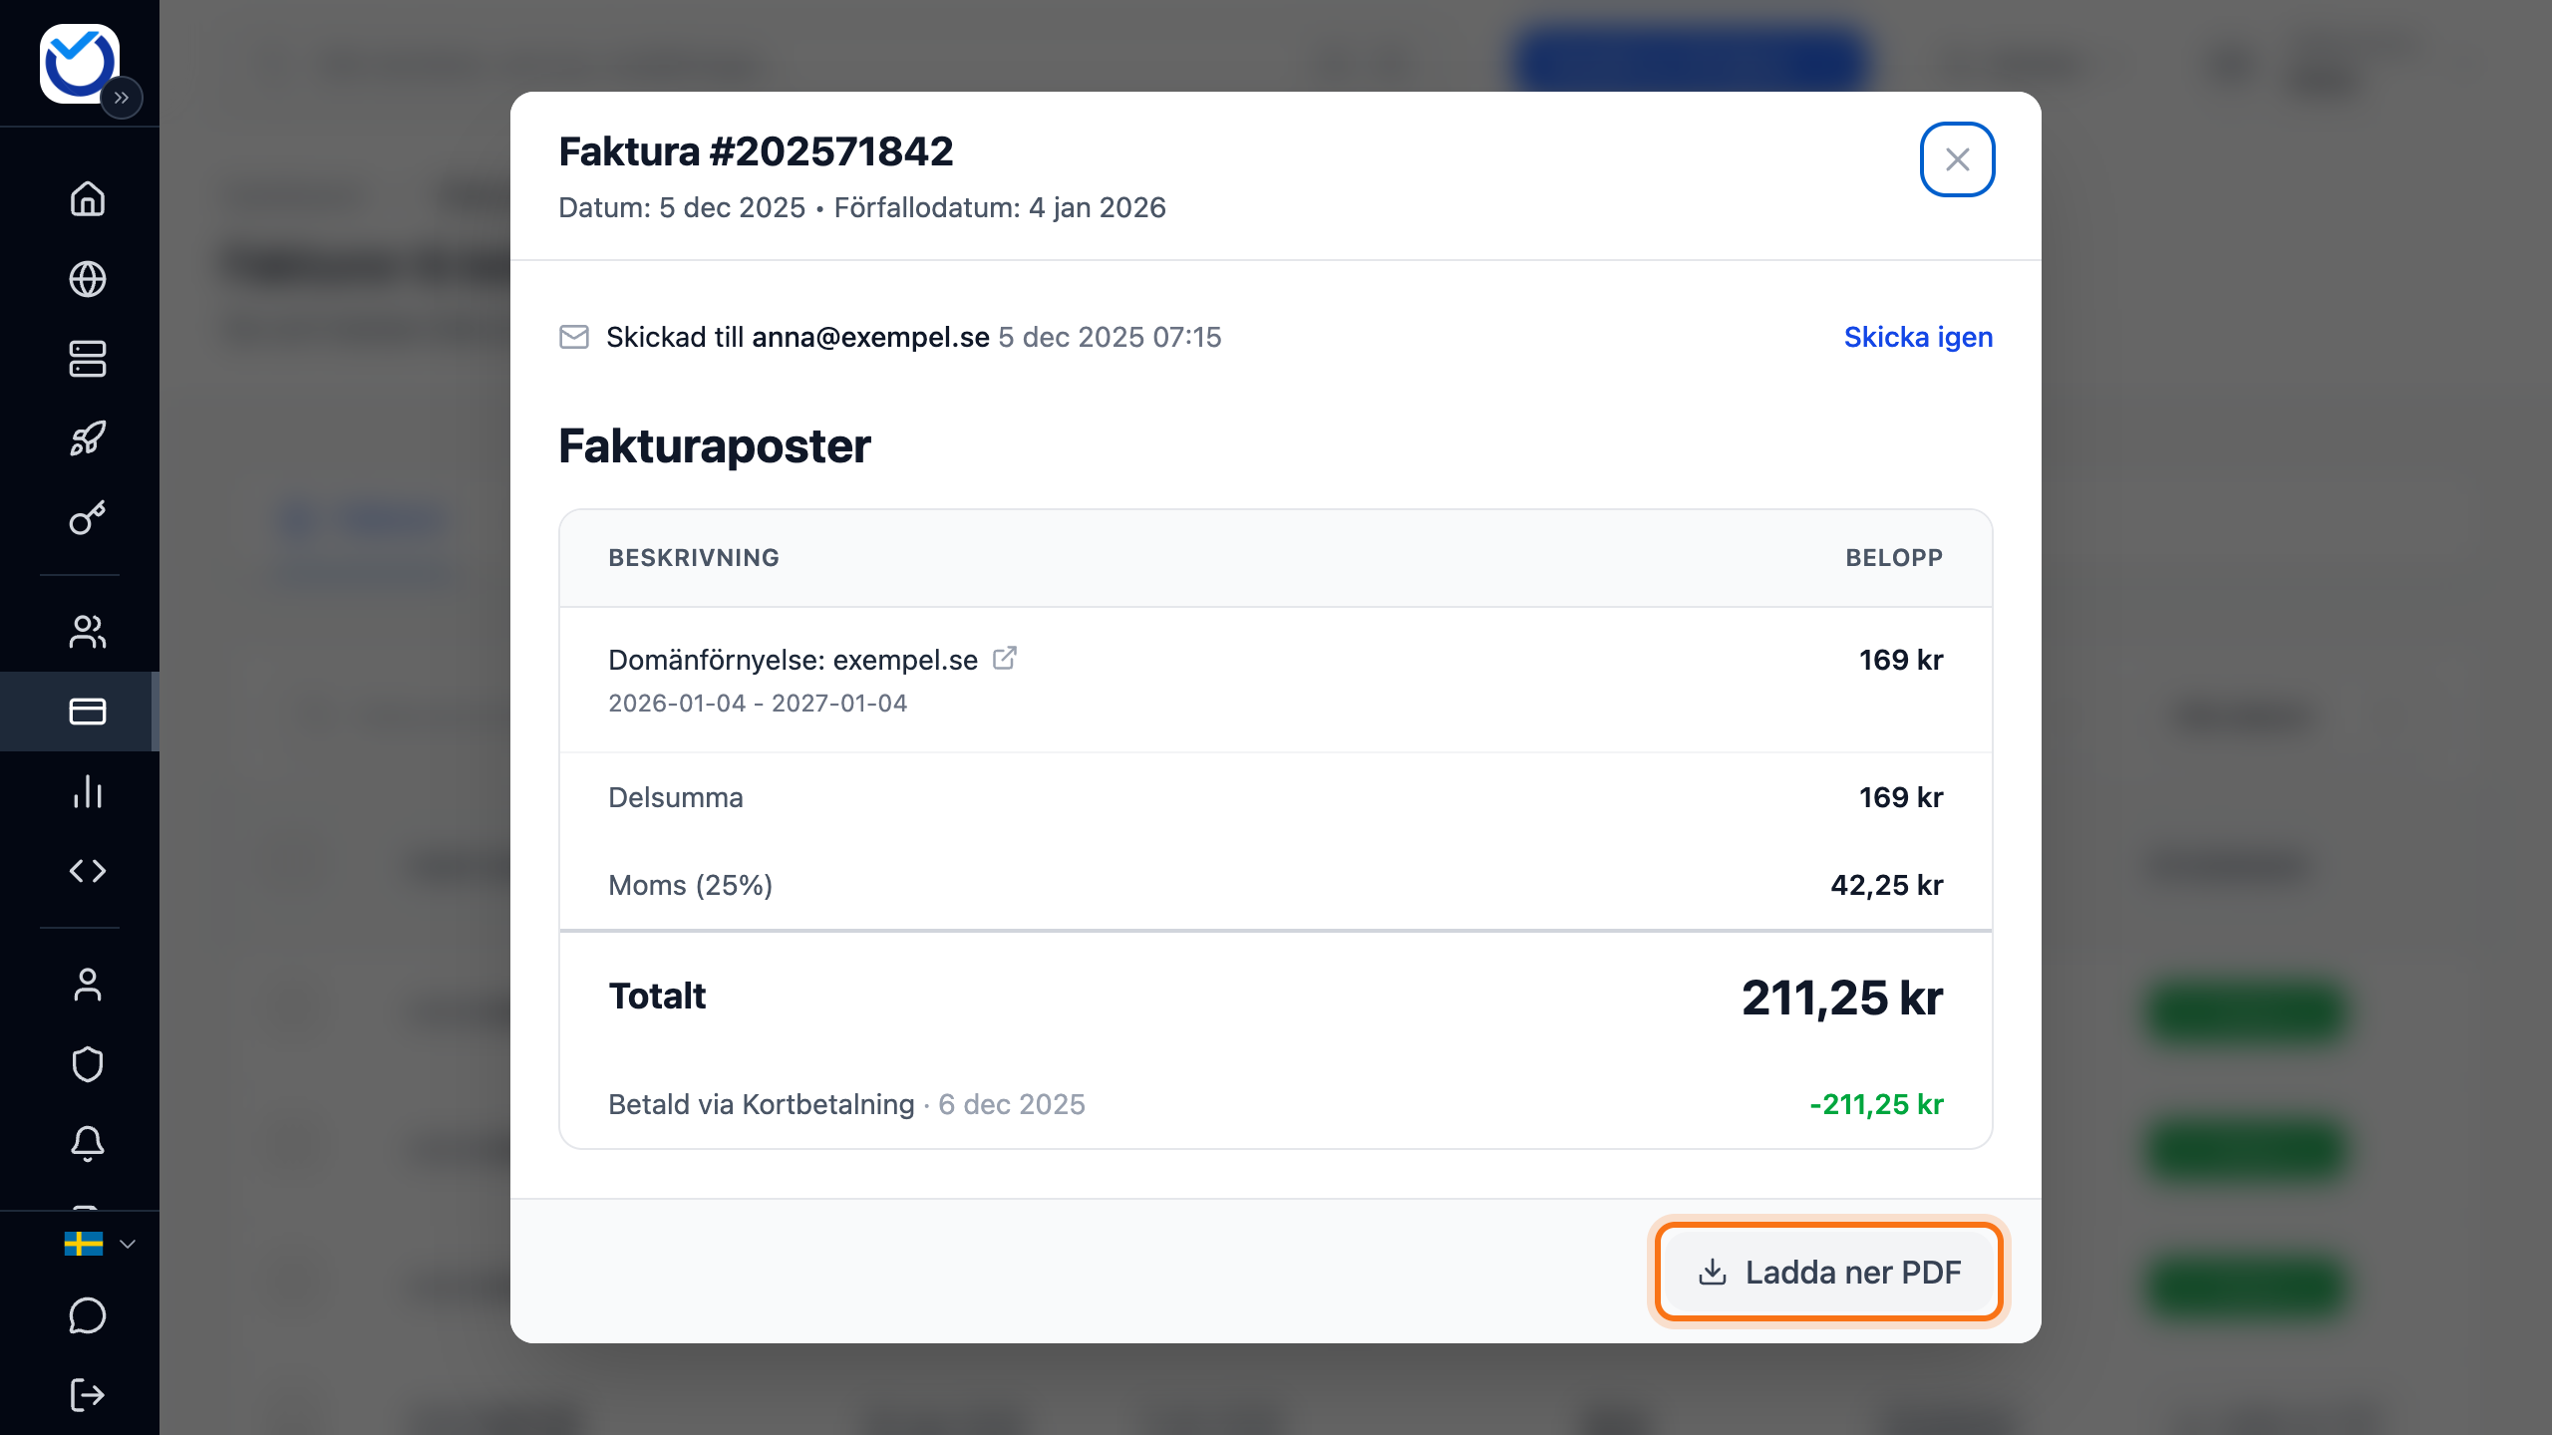The height and width of the screenshot is (1435, 2552).
Task: Open the Swedish flag language dropdown
Action: [100, 1244]
